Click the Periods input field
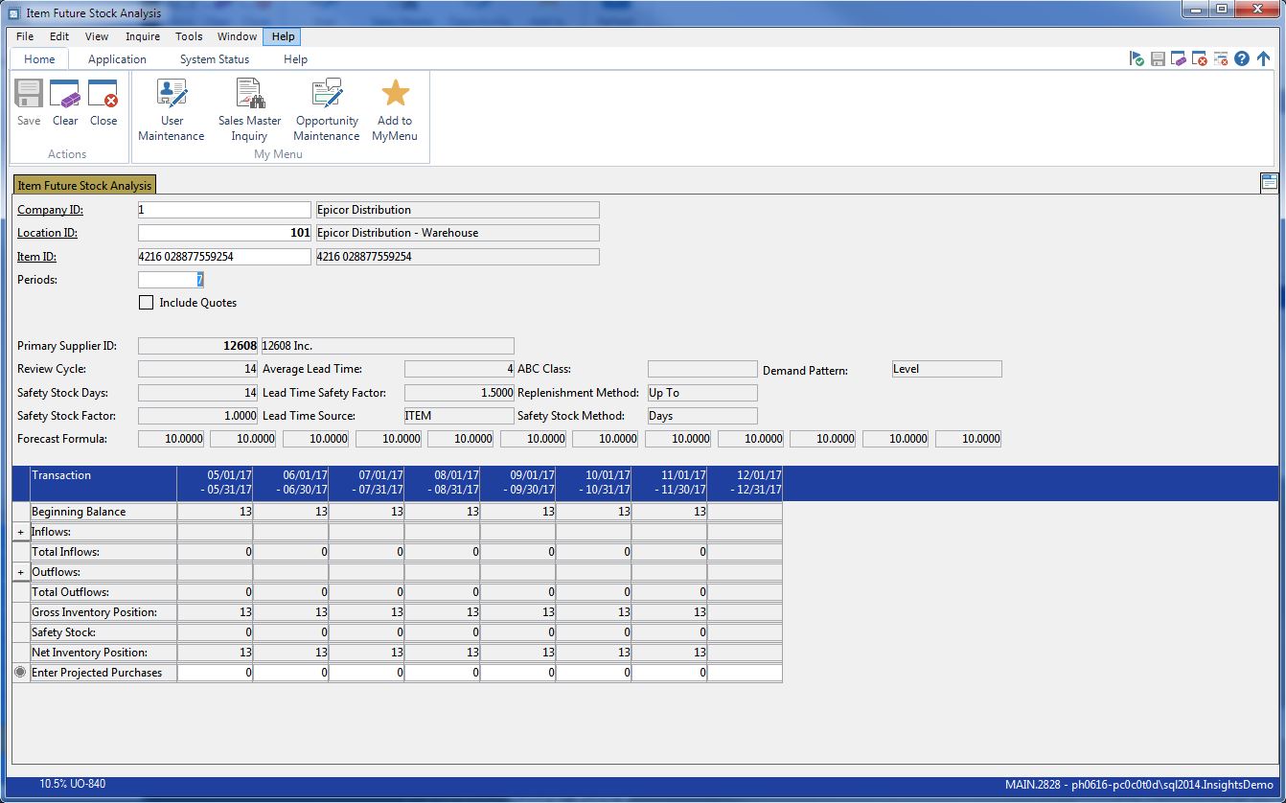The image size is (1286, 803). pos(172,280)
